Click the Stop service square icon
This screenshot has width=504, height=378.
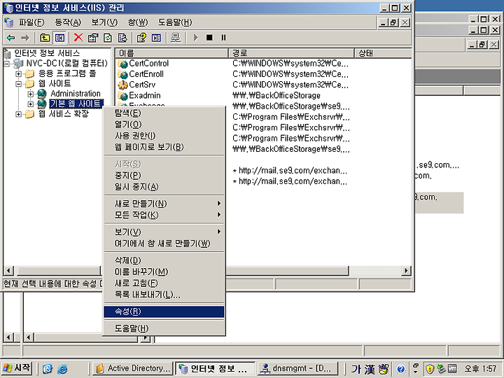209,38
